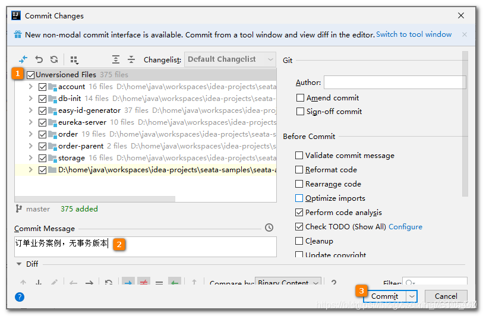483x316 pixels.
Task: Click highlighted blue arrow diff icon
Action: click(128, 281)
